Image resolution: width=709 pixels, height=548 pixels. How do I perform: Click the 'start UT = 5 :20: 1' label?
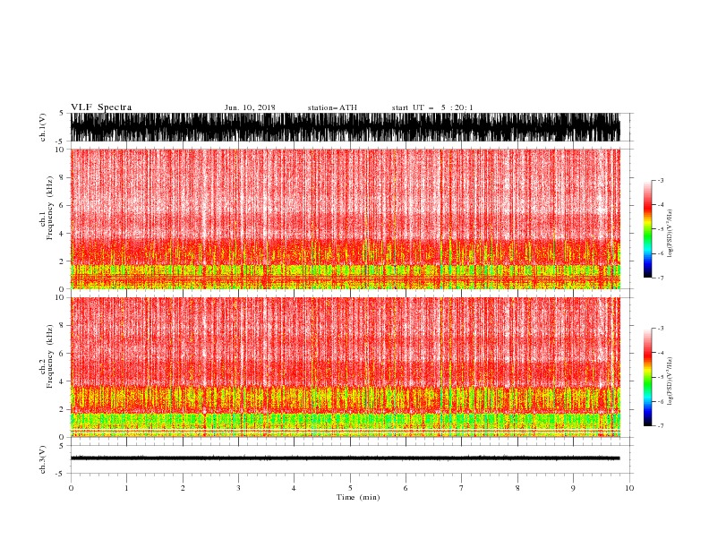coord(432,107)
